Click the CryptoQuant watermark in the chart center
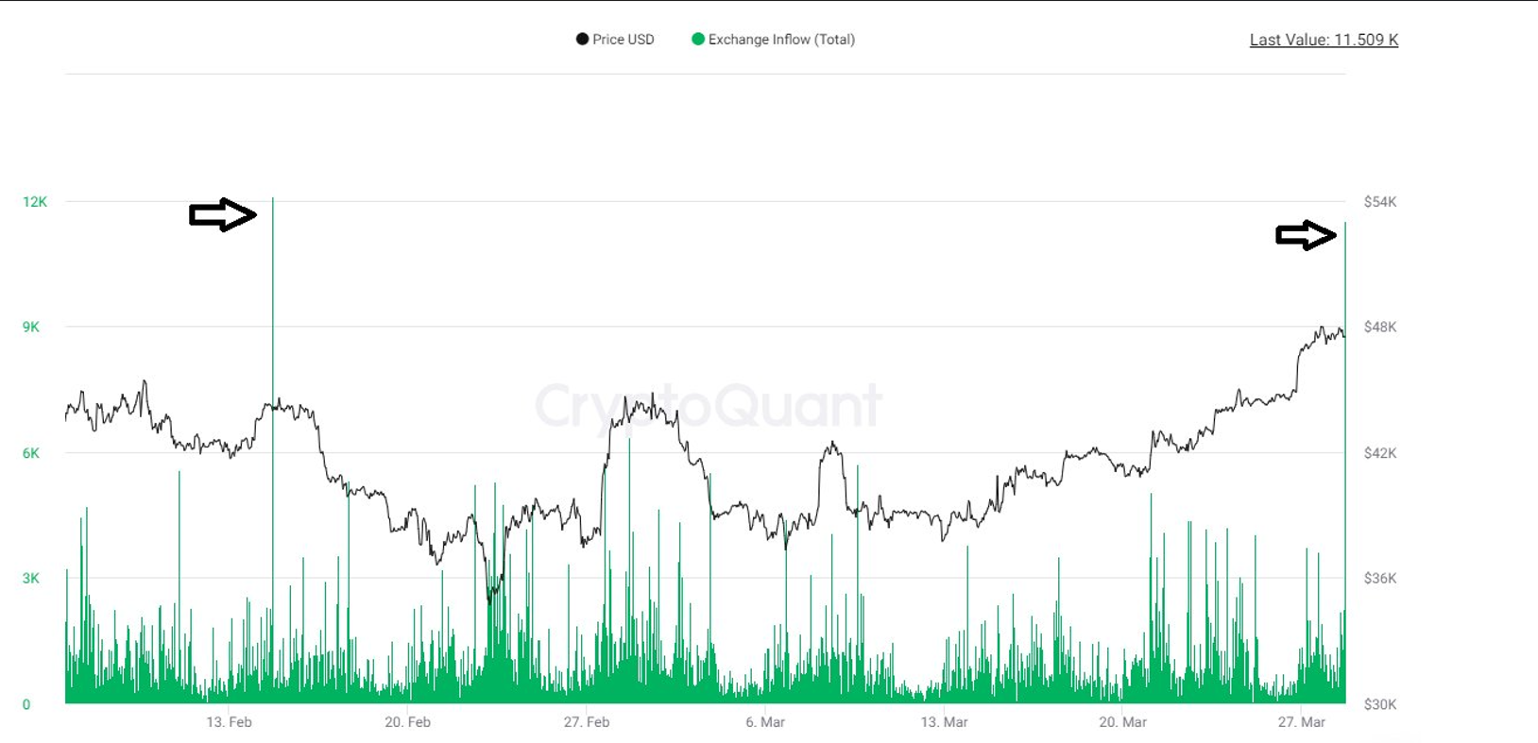1538x743 pixels. [x=709, y=406]
